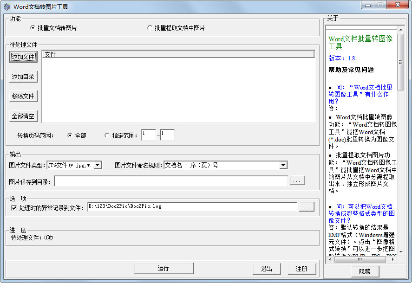412x283 pixels.
Task: Click the 帮助及常见问题 heading
Action: click(x=351, y=70)
